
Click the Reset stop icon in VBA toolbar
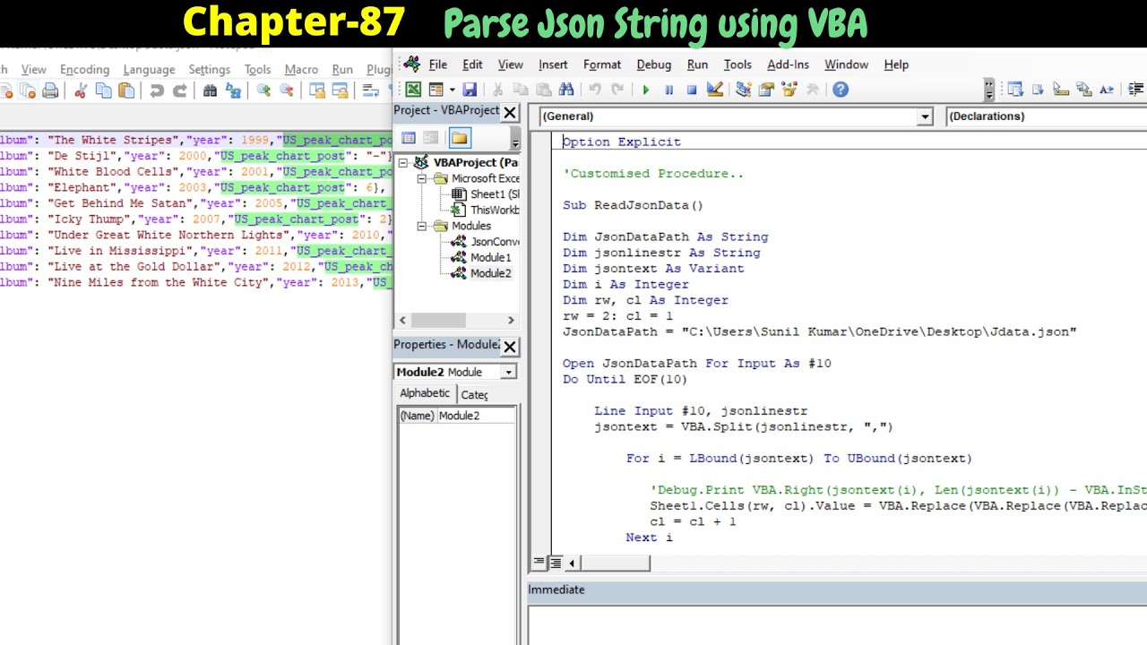[x=692, y=90]
